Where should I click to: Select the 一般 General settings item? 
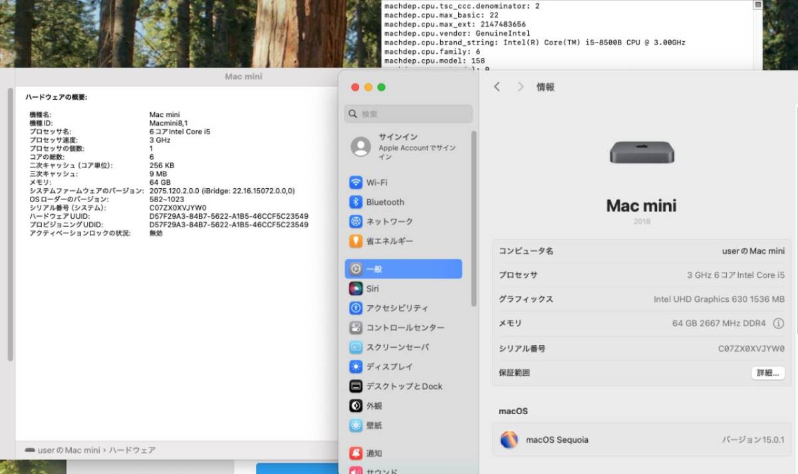[x=376, y=269]
